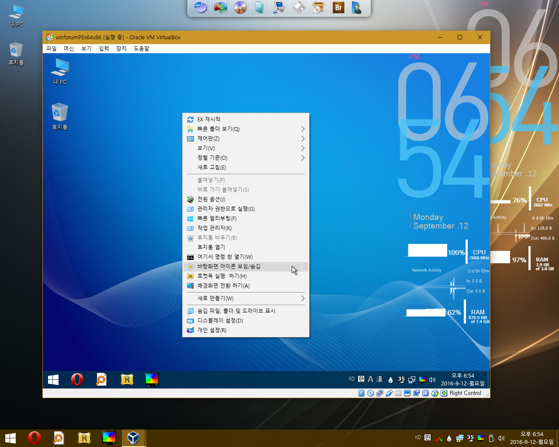Open the host Windows Start button
The height and width of the screenshot is (447, 559).
click(10, 438)
